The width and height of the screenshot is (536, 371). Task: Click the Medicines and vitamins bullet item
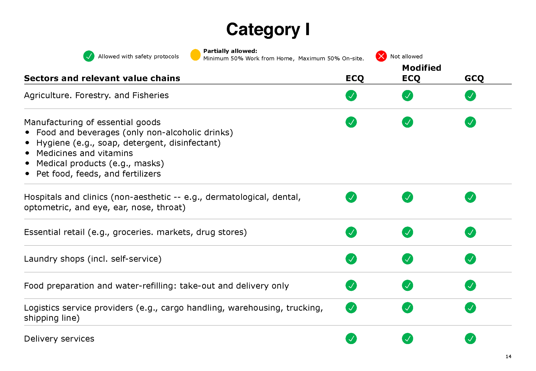85,153
